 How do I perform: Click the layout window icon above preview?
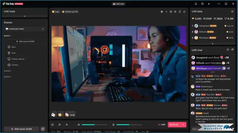coord(171,12)
